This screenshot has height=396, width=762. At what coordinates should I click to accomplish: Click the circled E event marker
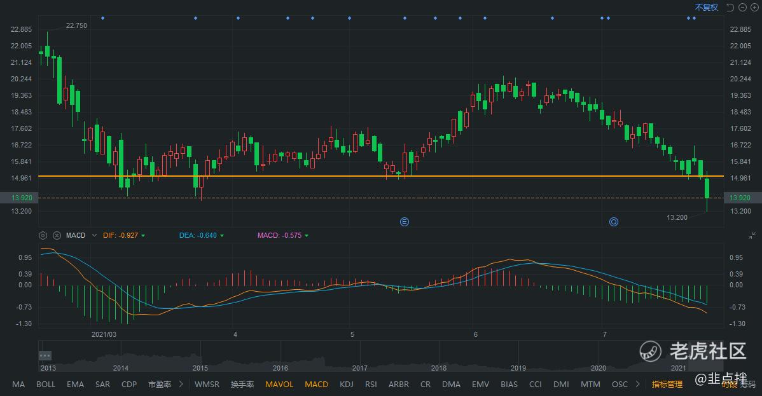tap(405, 222)
